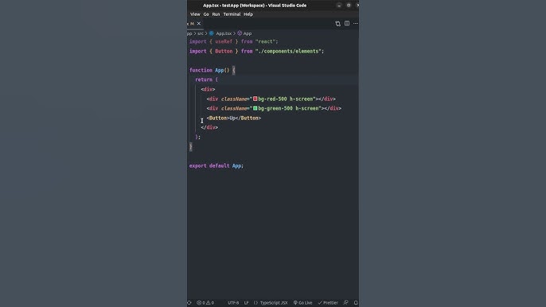Start Go Live server from status bar

click(x=302, y=303)
